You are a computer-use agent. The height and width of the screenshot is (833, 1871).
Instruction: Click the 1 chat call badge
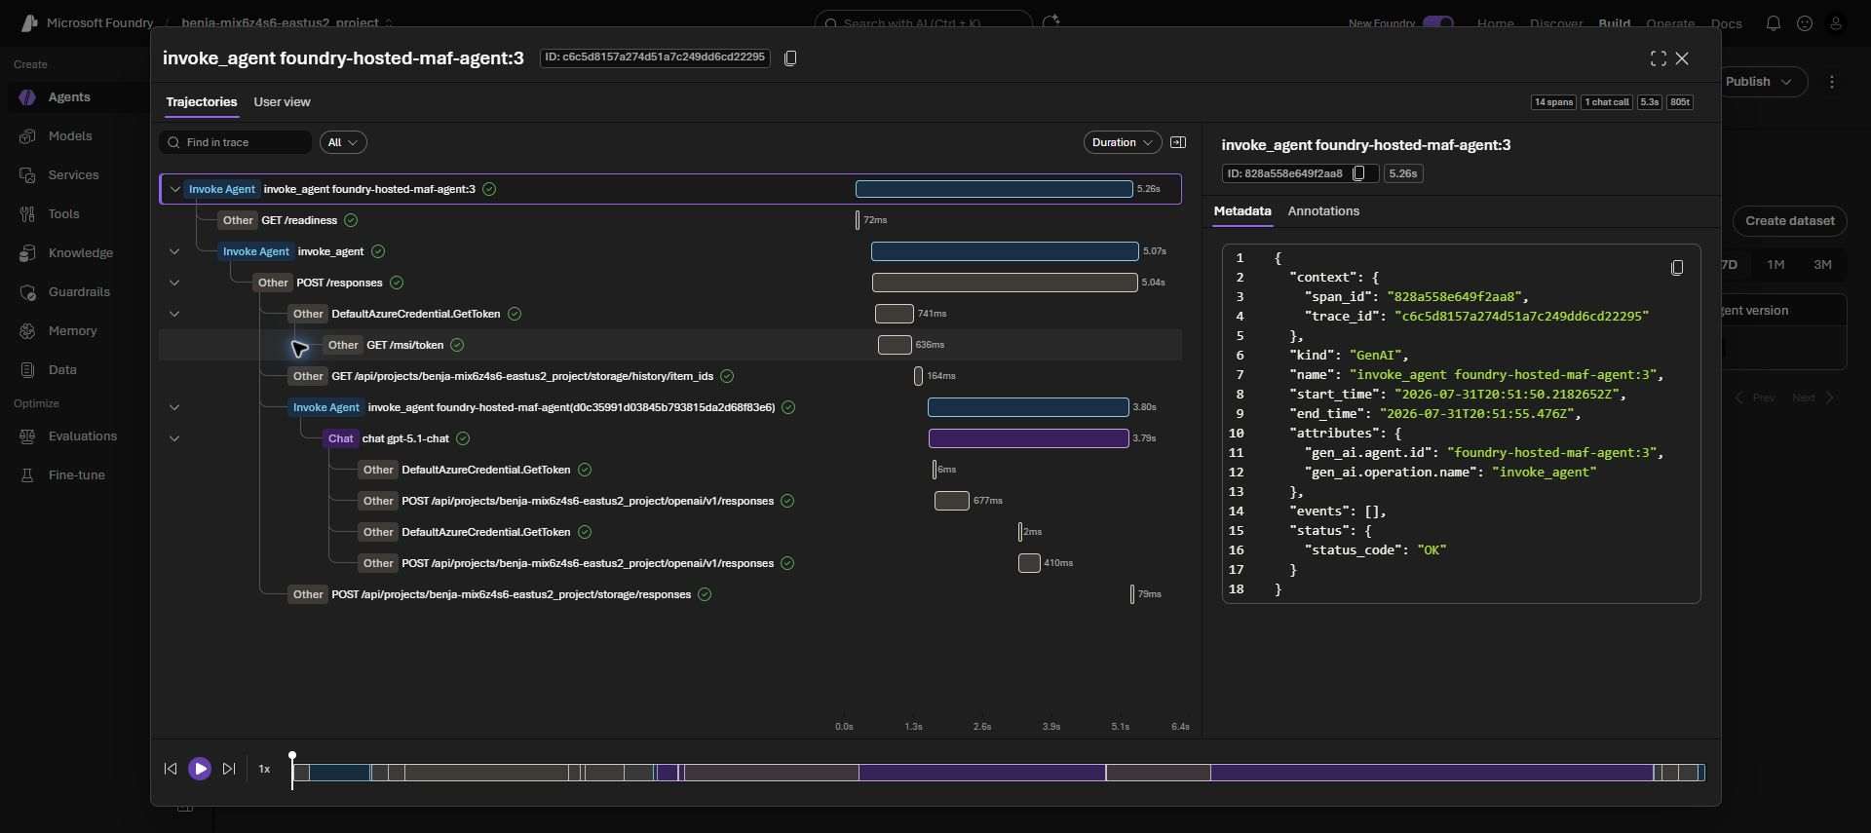coord(1607,102)
